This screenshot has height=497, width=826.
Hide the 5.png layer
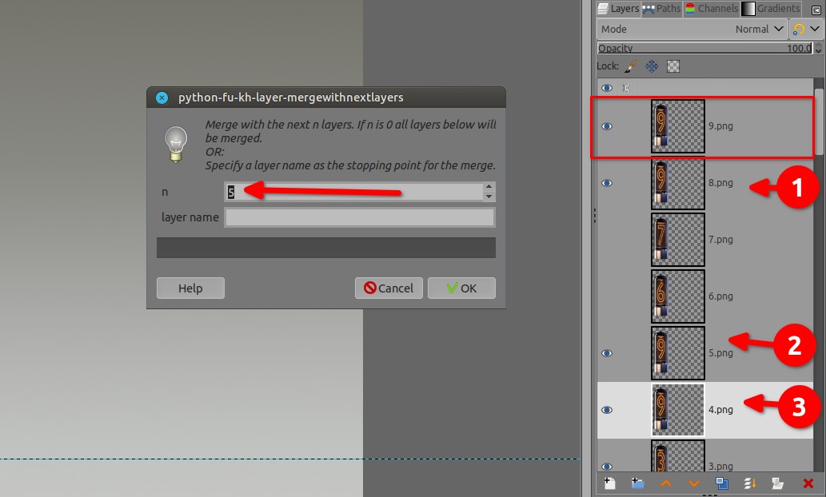tap(607, 353)
